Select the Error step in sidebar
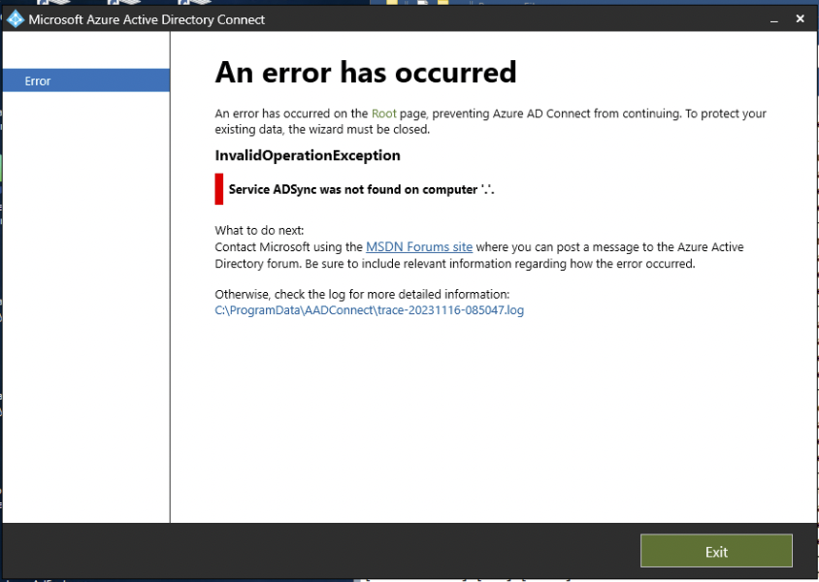 [x=86, y=81]
